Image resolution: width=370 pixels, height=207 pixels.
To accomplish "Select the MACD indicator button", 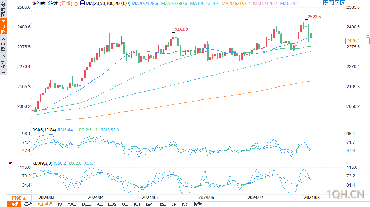I will pyautogui.click(x=72, y=204).
